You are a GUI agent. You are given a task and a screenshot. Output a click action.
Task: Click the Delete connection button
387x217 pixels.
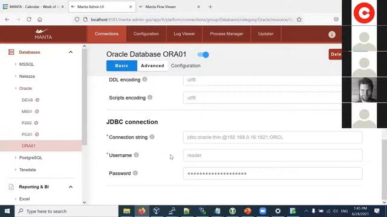point(335,54)
